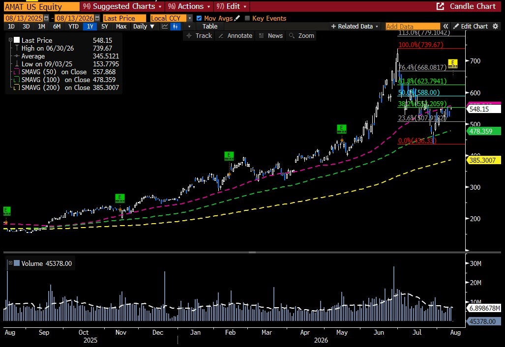The image size is (505, 347).
Task: Click the Edit Chart button
Action: [x=471, y=27]
